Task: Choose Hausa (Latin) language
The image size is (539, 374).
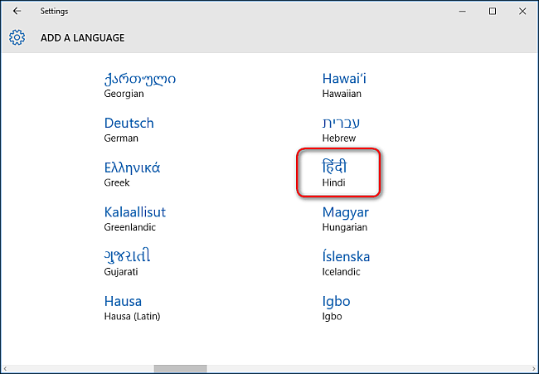Action: point(132,307)
